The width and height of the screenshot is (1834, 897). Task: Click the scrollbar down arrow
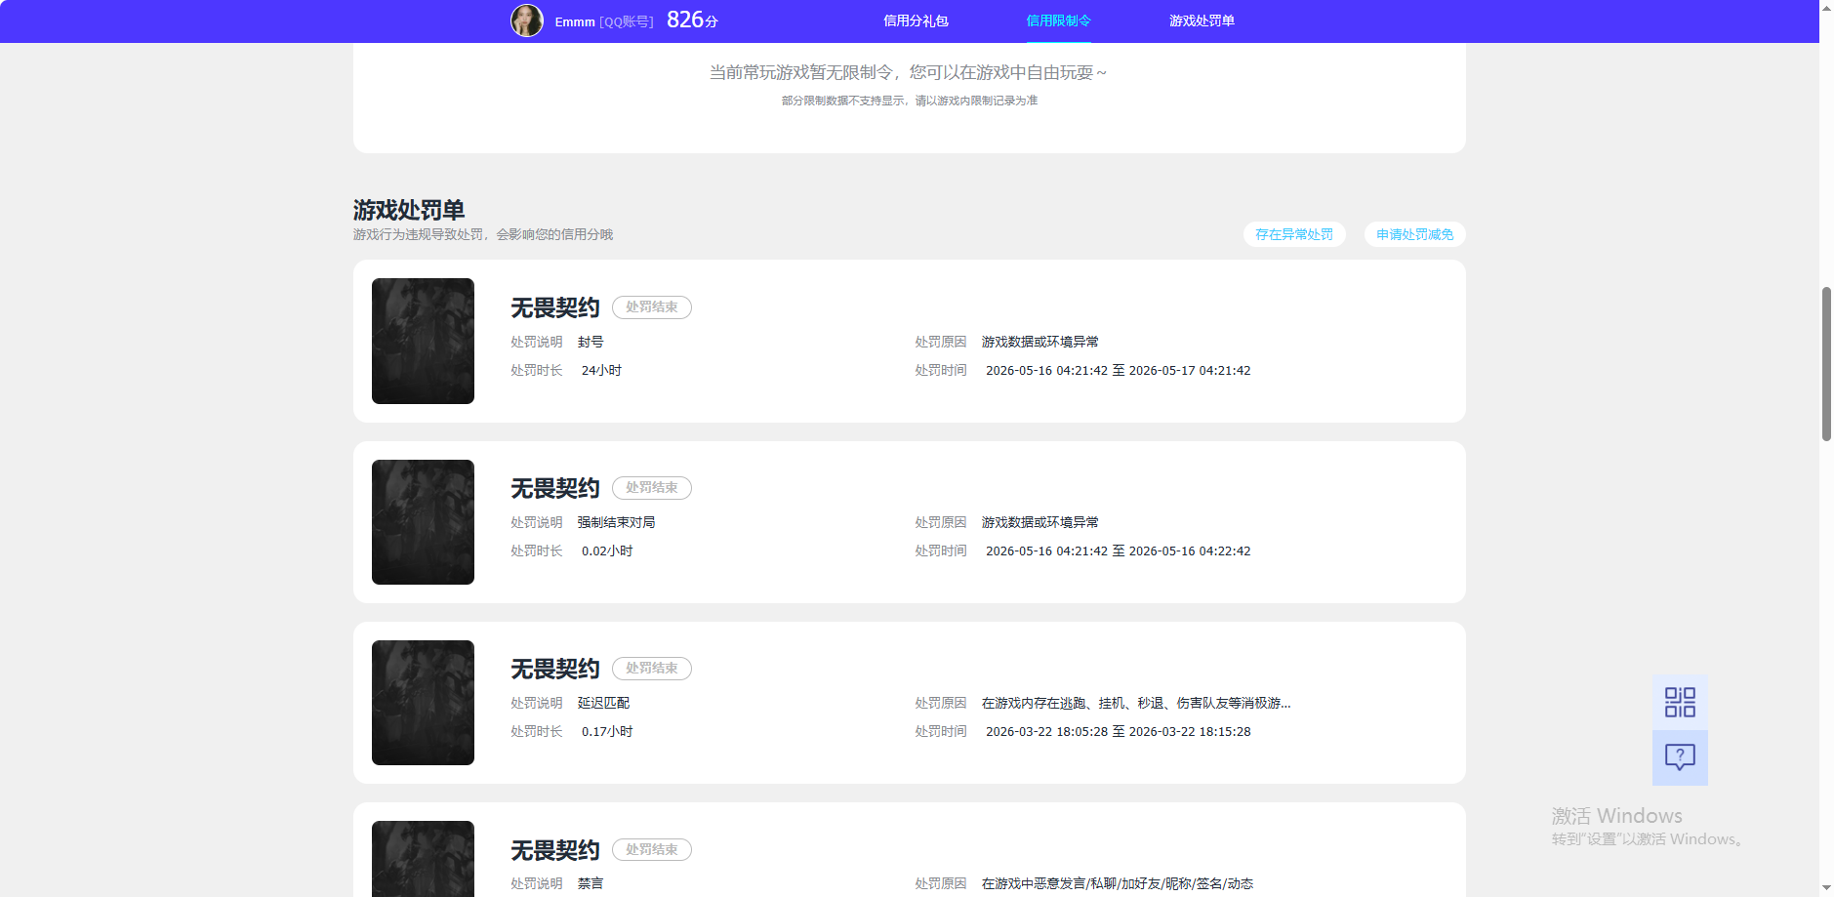(x=1826, y=889)
